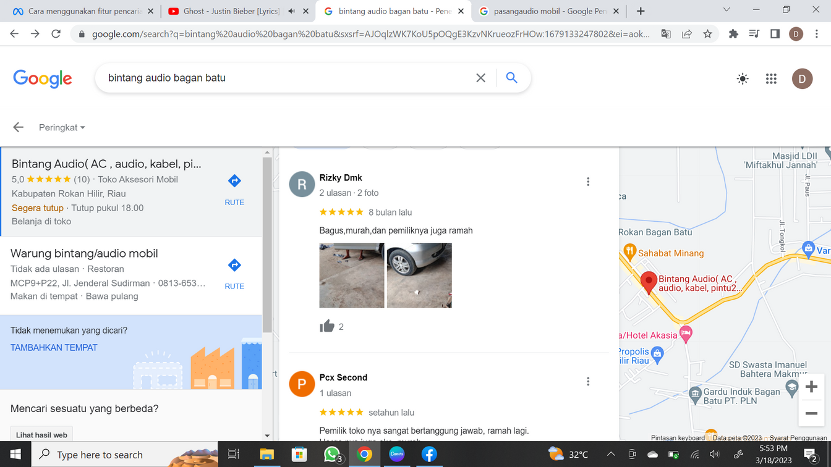Click Rizky Dmk profile avatar
831x467 pixels.
coord(302,184)
